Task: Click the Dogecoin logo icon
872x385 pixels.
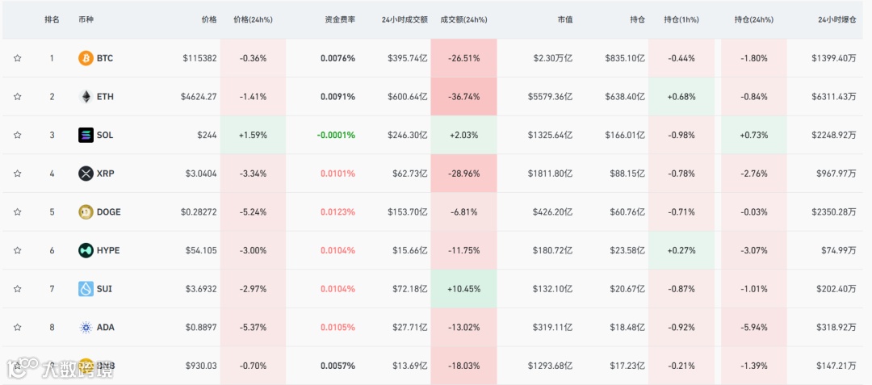Action: click(x=86, y=211)
